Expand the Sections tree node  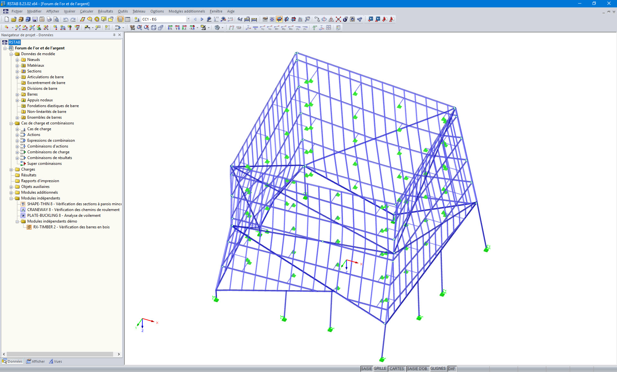tap(17, 71)
